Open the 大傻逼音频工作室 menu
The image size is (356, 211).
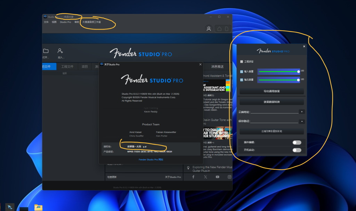tap(91, 22)
